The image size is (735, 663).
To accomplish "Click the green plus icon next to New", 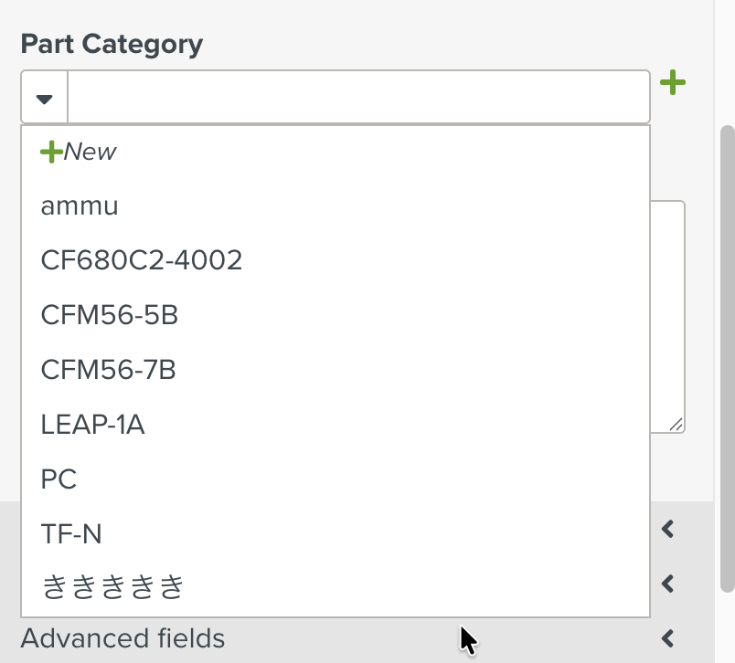I will (x=51, y=152).
